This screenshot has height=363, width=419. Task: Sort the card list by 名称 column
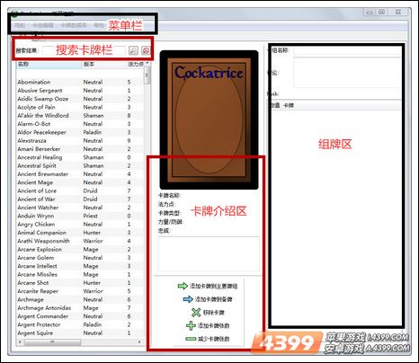click(x=49, y=65)
